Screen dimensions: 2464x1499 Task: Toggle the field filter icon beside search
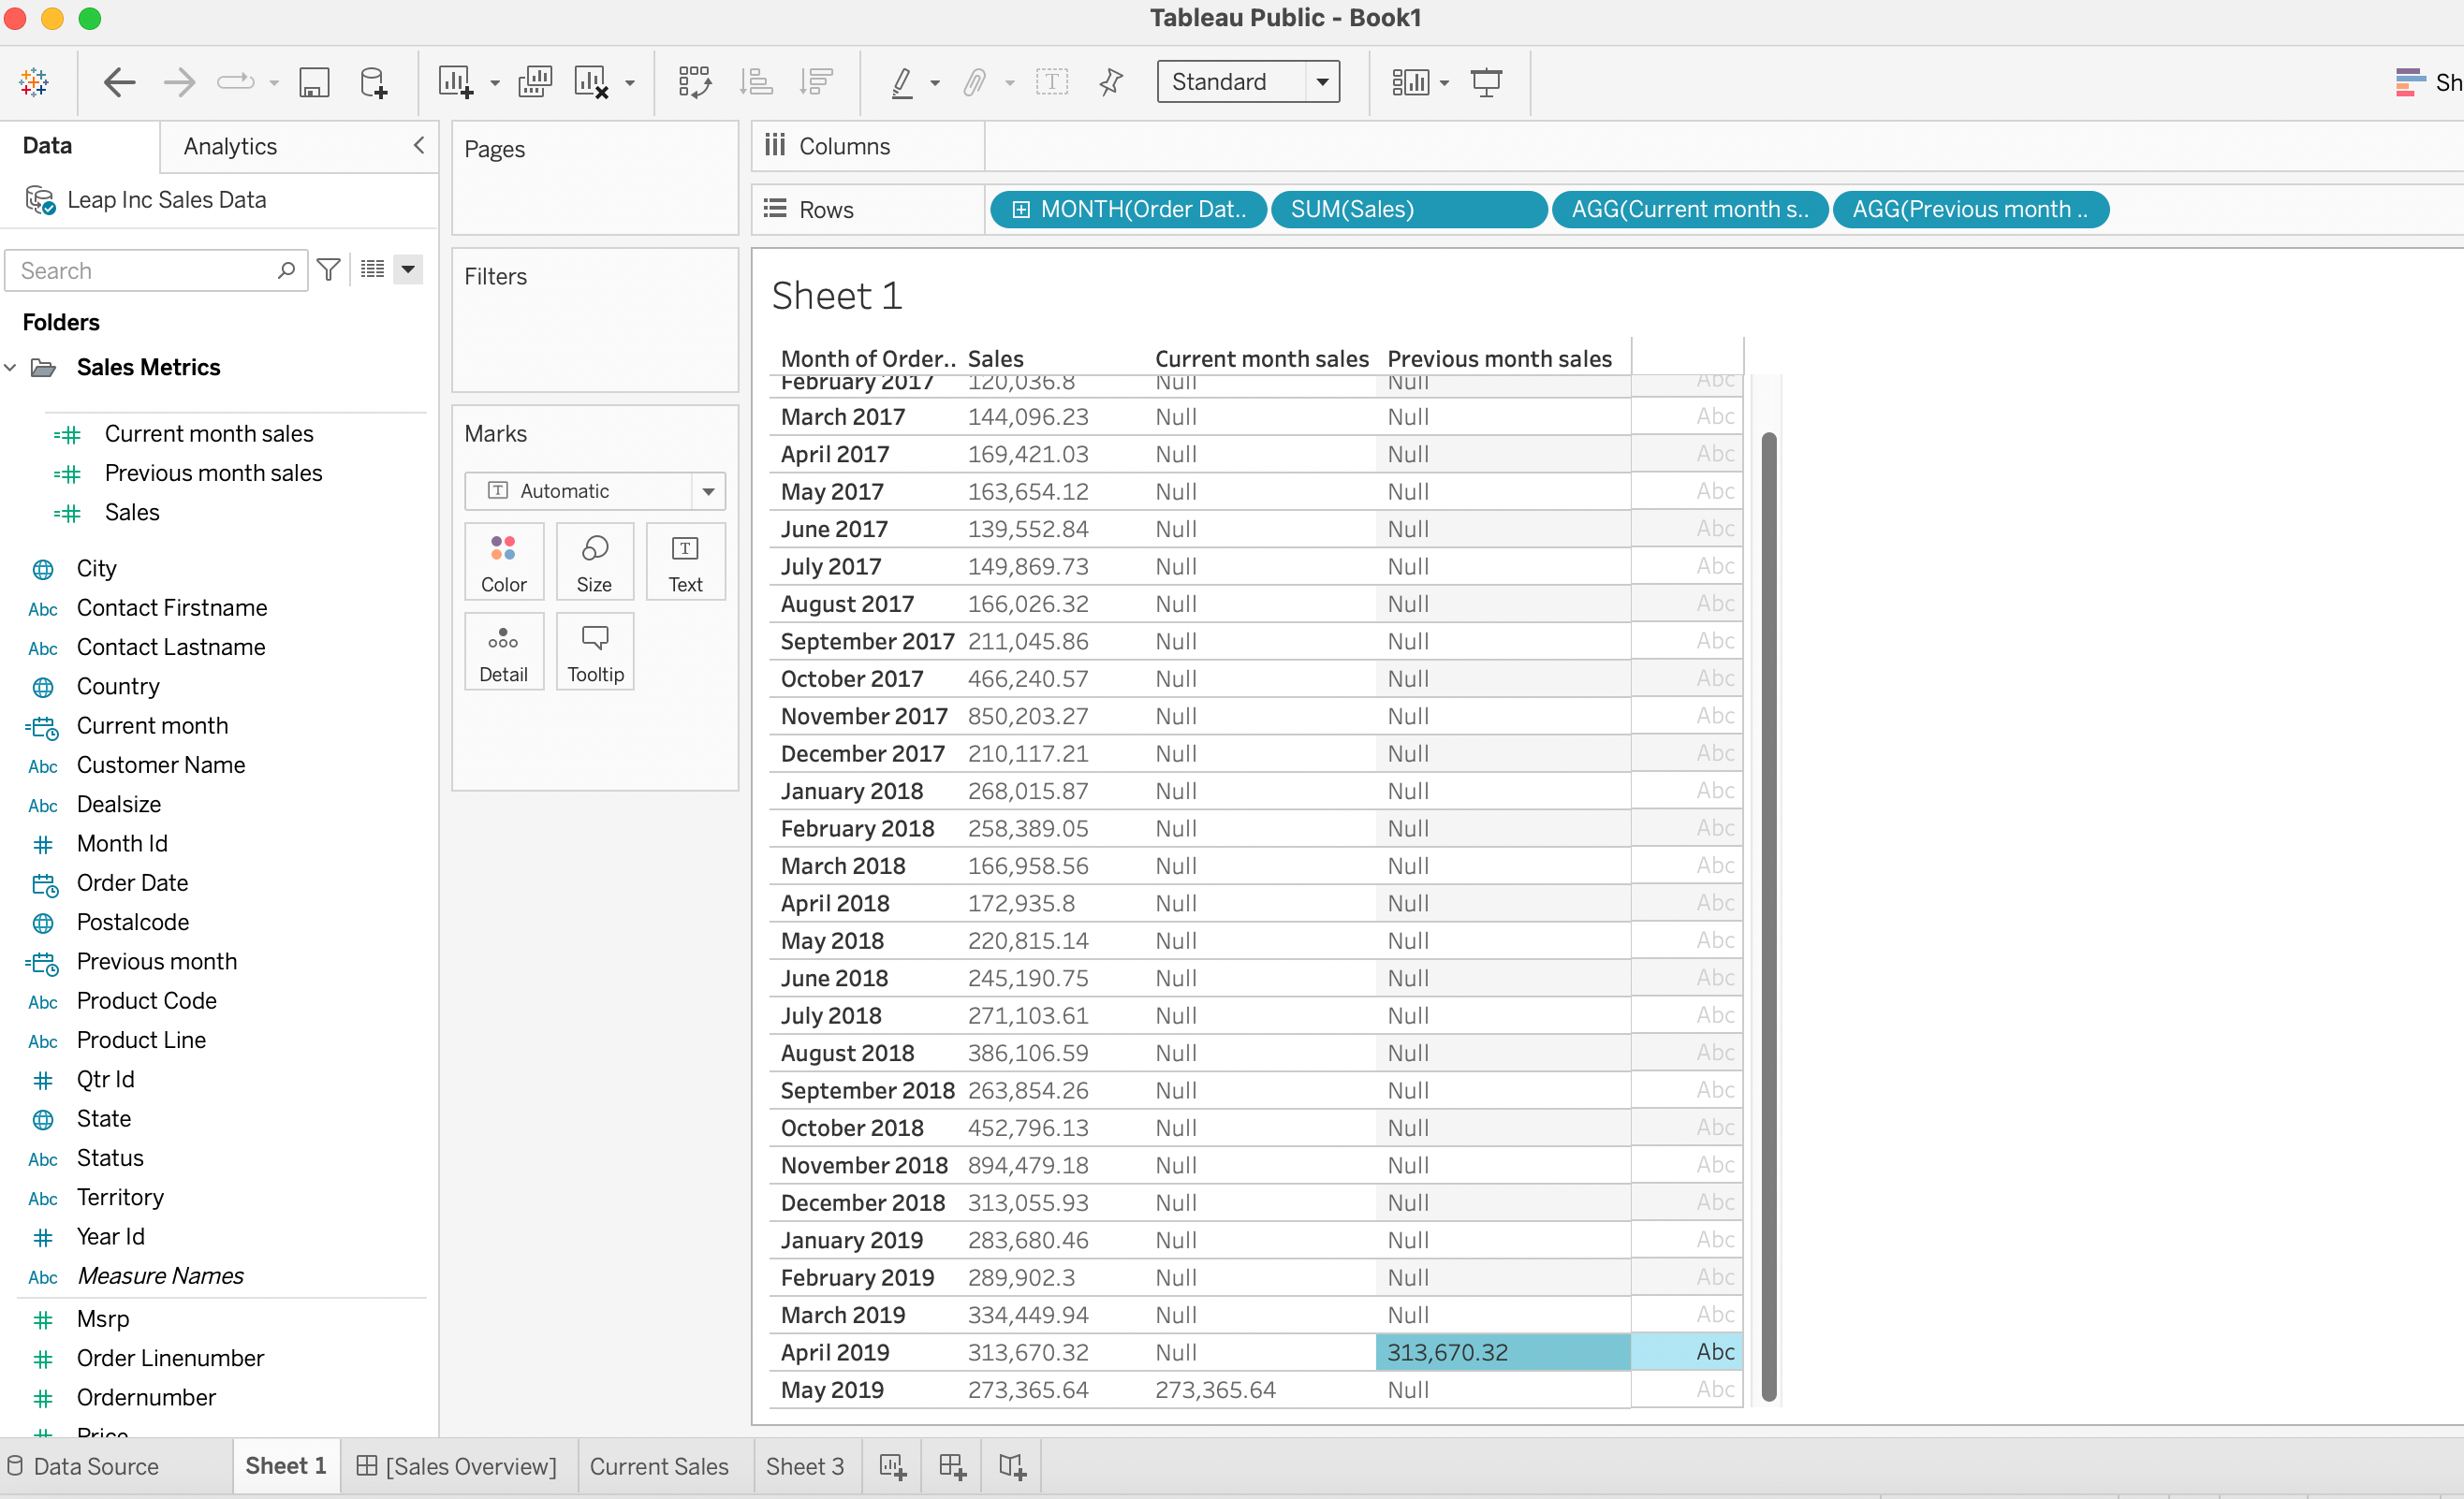click(328, 269)
